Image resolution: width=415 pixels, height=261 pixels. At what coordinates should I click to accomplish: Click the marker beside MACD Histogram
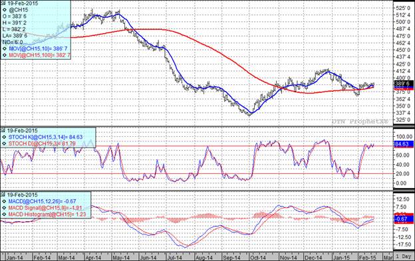(5, 215)
